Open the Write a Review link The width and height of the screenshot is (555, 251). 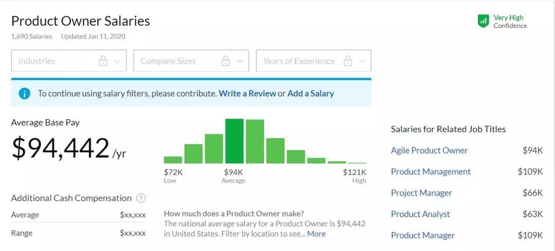tap(247, 93)
